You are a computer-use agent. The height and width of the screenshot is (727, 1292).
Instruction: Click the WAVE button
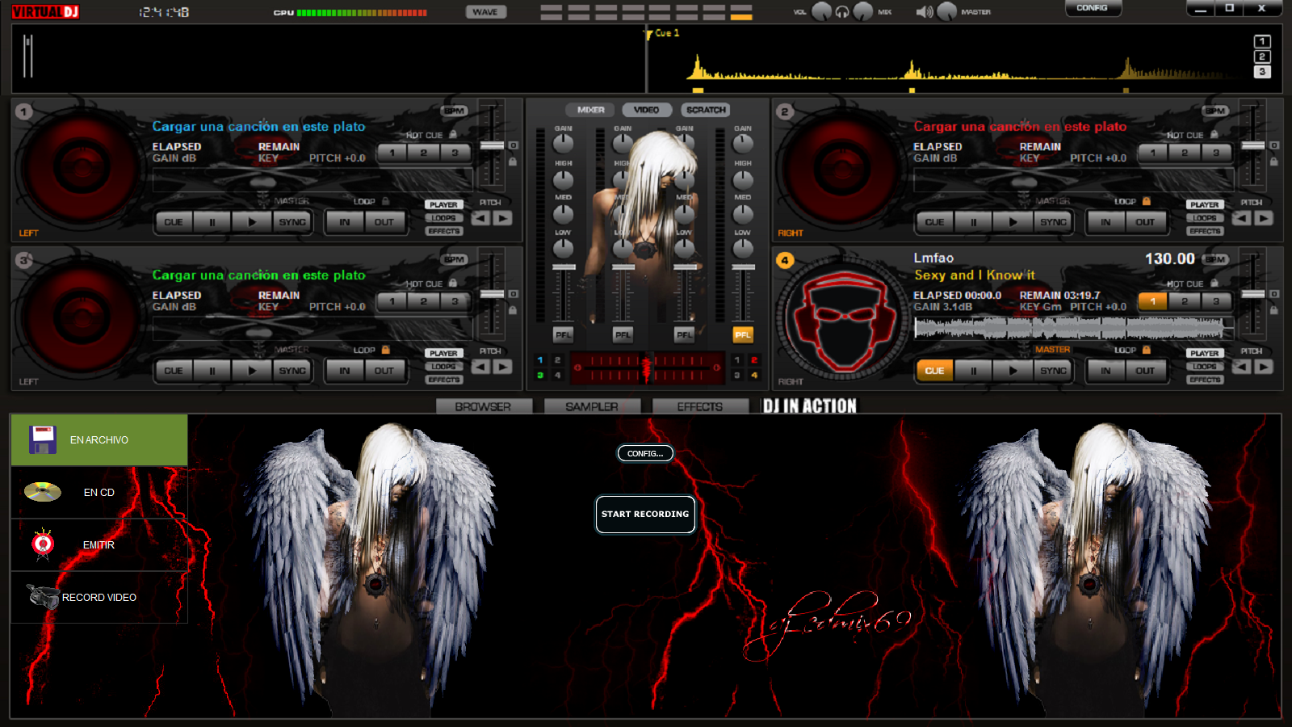coord(484,12)
